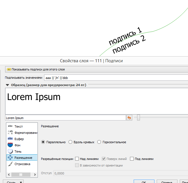This screenshot has width=188, height=183.
Task: Open the Буфер settings tab
Action: click(x=22, y=139)
